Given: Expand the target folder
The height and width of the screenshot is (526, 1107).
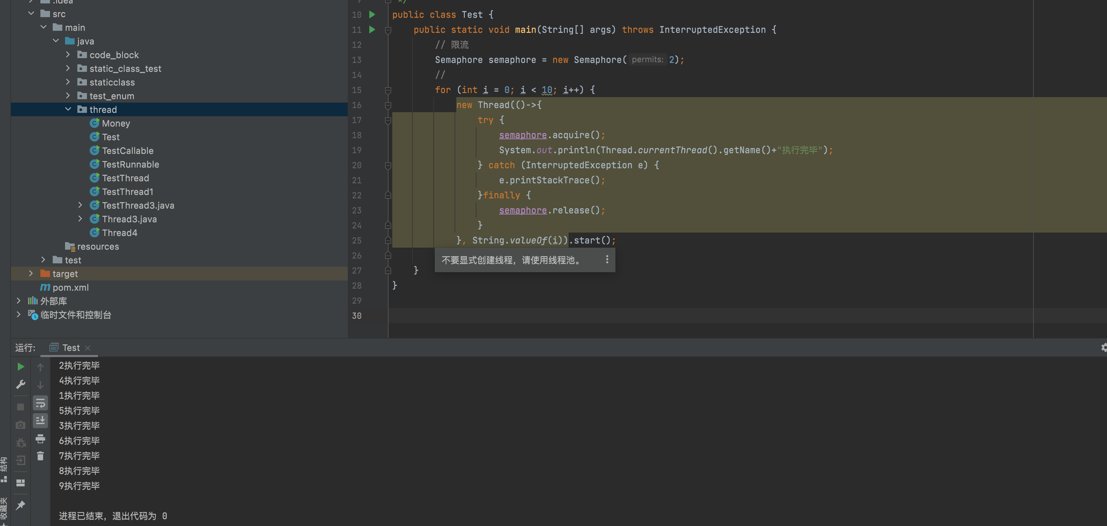Looking at the screenshot, I should [x=31, y=274].
